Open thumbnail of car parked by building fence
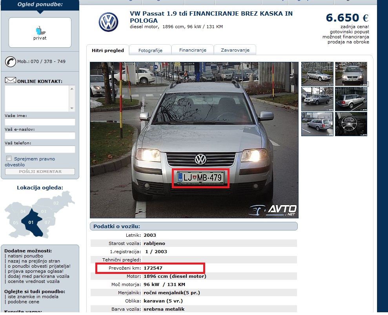Screen dimensions: 388x315 coord(317,74)
